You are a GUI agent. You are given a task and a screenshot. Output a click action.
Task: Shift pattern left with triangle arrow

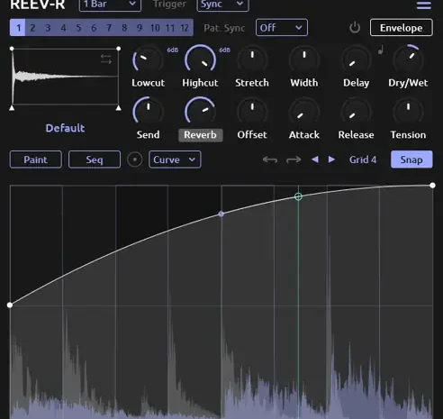(x=315, y=159)
